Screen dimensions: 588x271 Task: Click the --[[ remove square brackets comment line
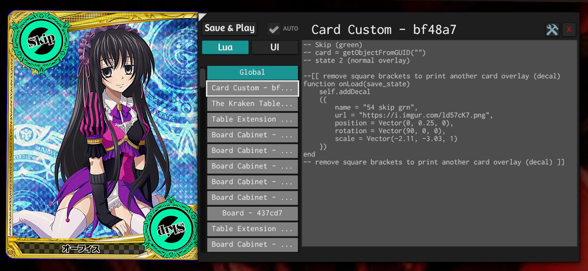pyautogui.click(x=432, y=76)
